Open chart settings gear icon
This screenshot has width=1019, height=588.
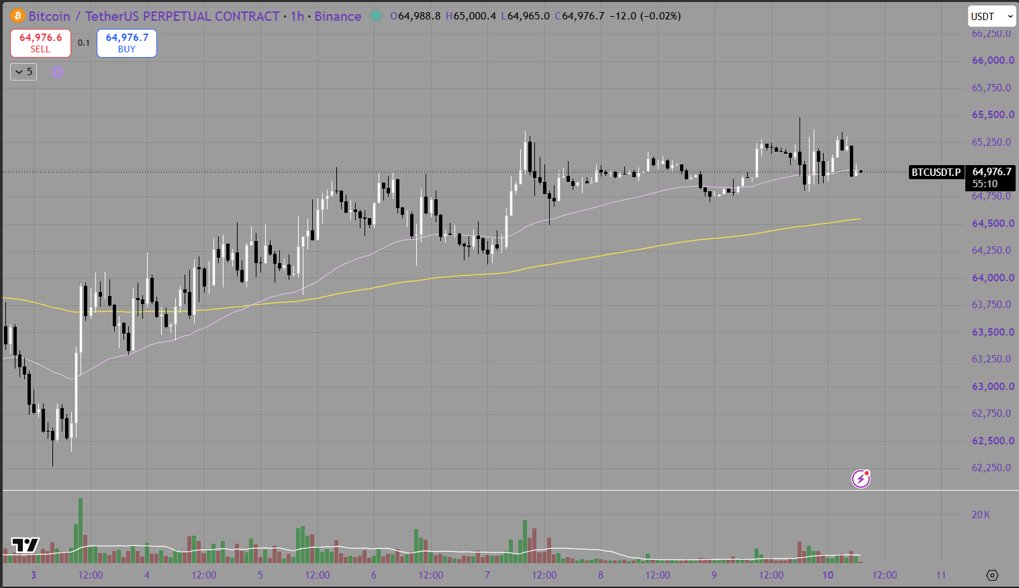pyautogui.click(x=992, y=575)
